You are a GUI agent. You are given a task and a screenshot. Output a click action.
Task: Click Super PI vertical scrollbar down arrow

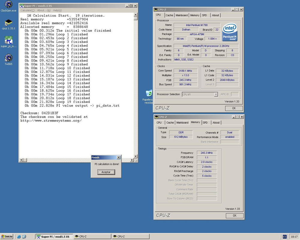tap(136, 156)
